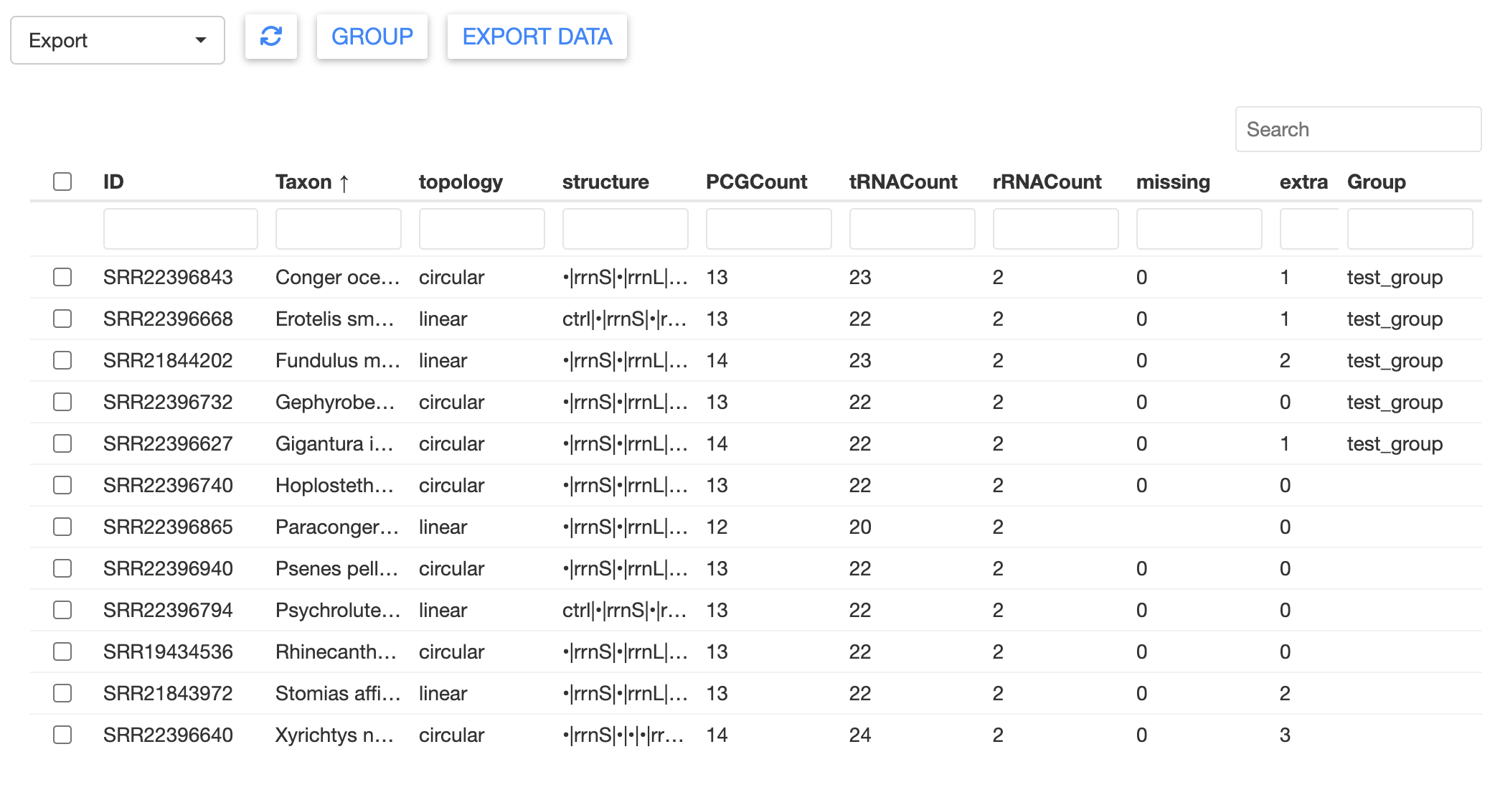This screenshot has height=795, width=1495.
Task: Select the checkbox for SRR22396865
Action: pyautogui.click(x=62, y=527)
